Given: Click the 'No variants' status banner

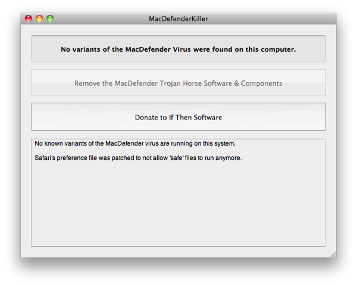Looking at the screenshot, I should point(178,49).
